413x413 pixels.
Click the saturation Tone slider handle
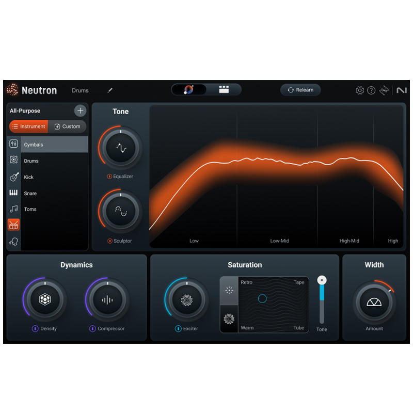tap(322, 280)
